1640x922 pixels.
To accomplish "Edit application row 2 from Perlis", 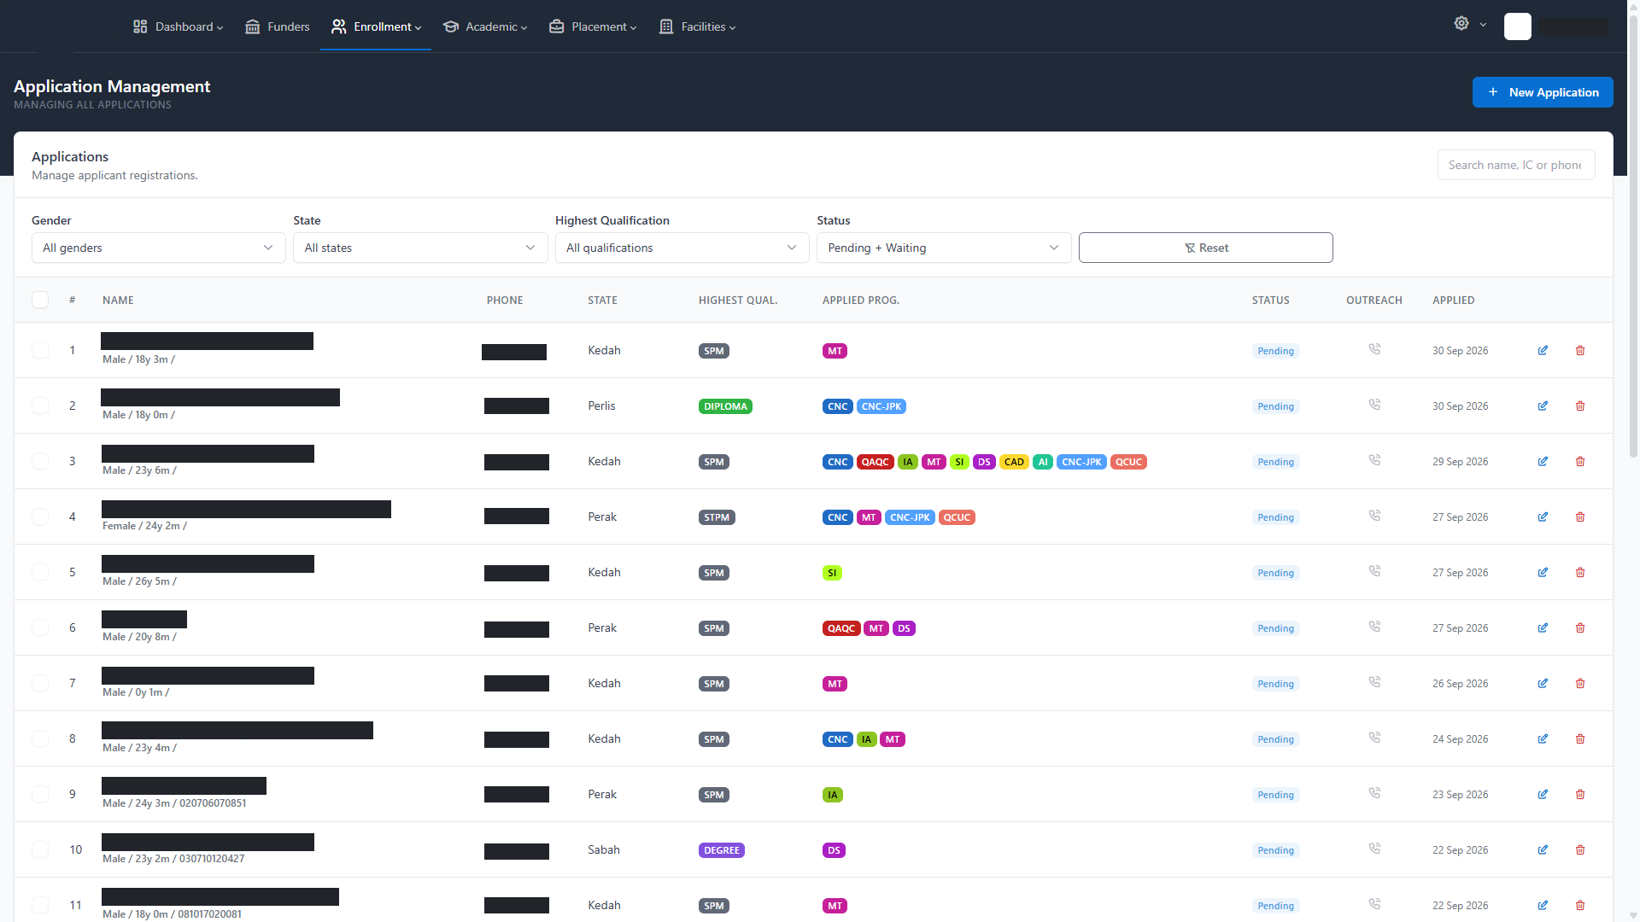I will pyautogui.click(x=1543, y=406).
